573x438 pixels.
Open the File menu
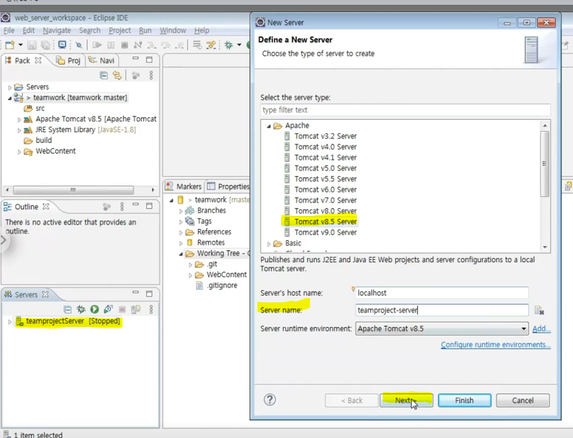click(x=9, y=31)
